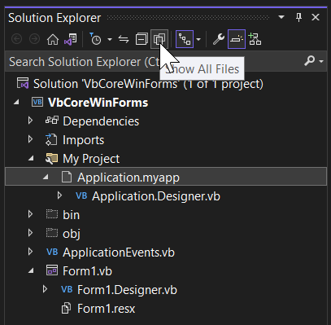Click the My Project wrench folder icon

pyautogui.click(x=52, y=159)
